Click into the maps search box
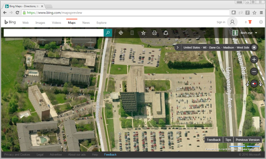Image resolution: width=266 pixels, height=159 pixels. (x=54, y=33)
